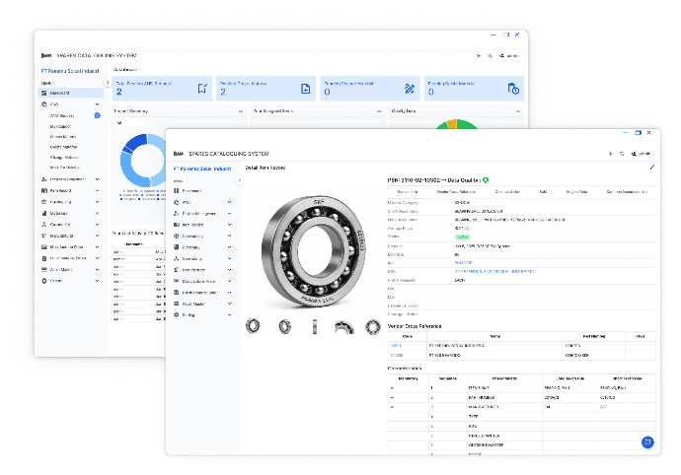Click Project Management icon in back window sidebar

(43, 179)
